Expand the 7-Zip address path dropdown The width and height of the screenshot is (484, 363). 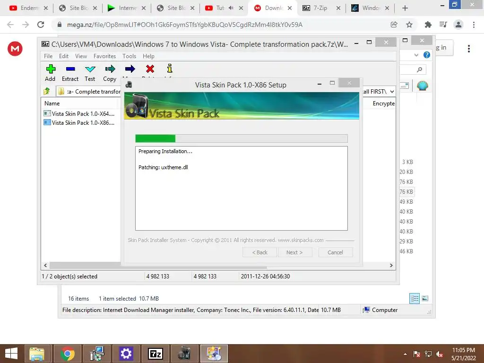[x=392, y=91]
